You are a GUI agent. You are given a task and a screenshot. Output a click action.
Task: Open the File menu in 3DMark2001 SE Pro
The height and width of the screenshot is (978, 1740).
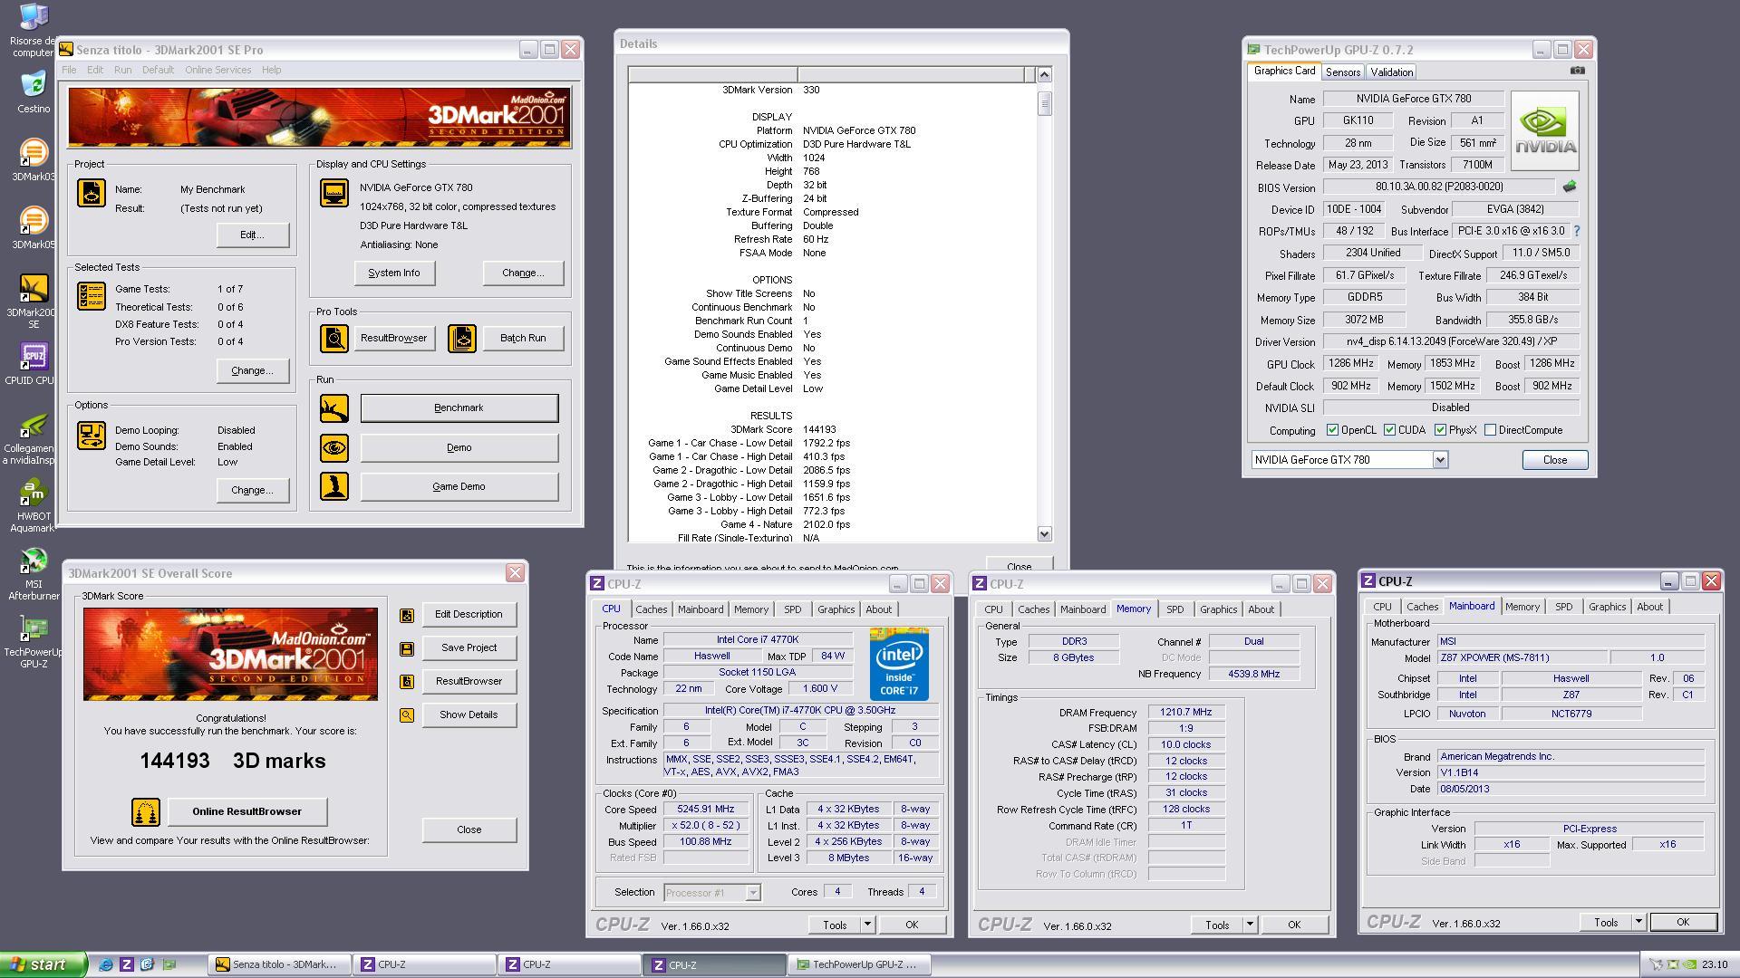[69, 70]
